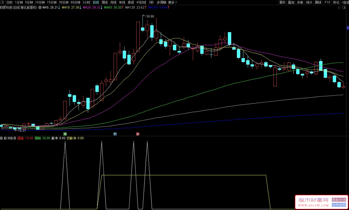Click the 双脉冲: 0.00 value
Viewport: 349px width, 210px height.
[75, 138]
